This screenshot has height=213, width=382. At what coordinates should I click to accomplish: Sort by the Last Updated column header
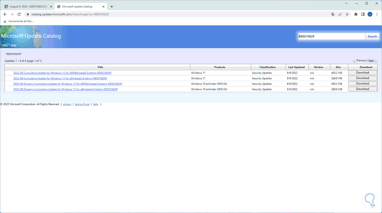(297, 67)
